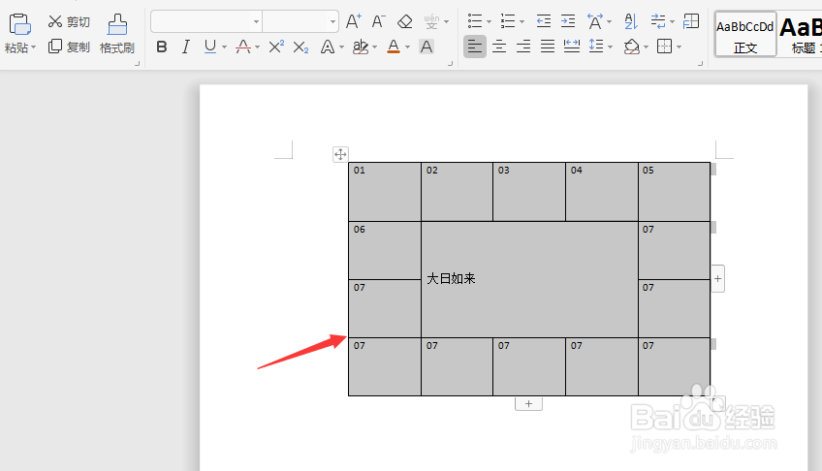This screenshot has width=822, height=471.
Task: Add a column with right-side plus button
Action: (x=717, y=279)
